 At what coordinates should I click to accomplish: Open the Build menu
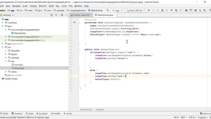click(x=51, y=6)
